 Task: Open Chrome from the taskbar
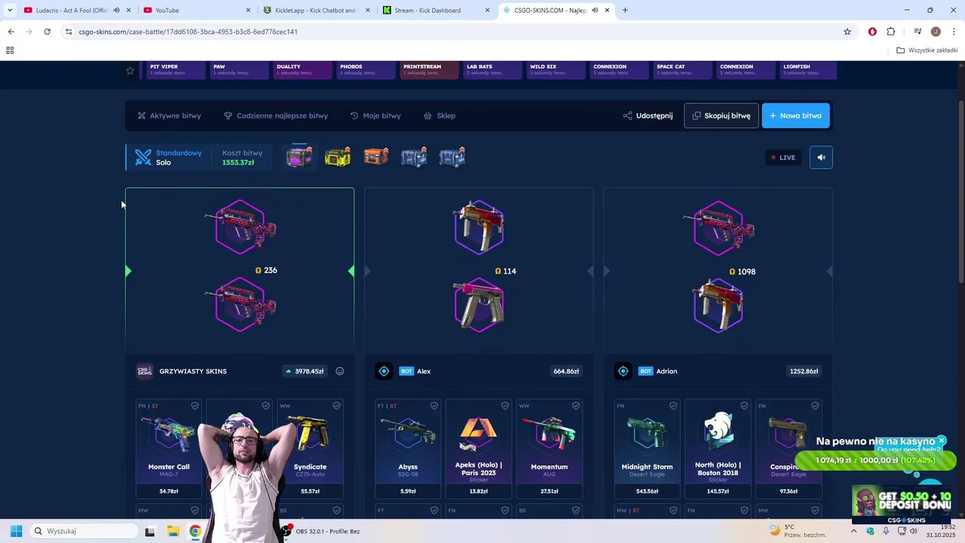pyautogui.click(x=195, y=531)
